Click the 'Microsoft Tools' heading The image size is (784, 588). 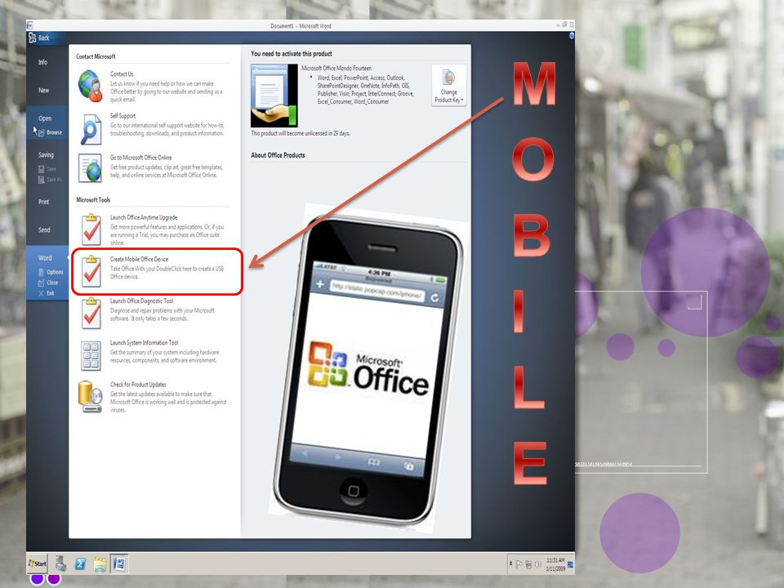click(93, 200)
